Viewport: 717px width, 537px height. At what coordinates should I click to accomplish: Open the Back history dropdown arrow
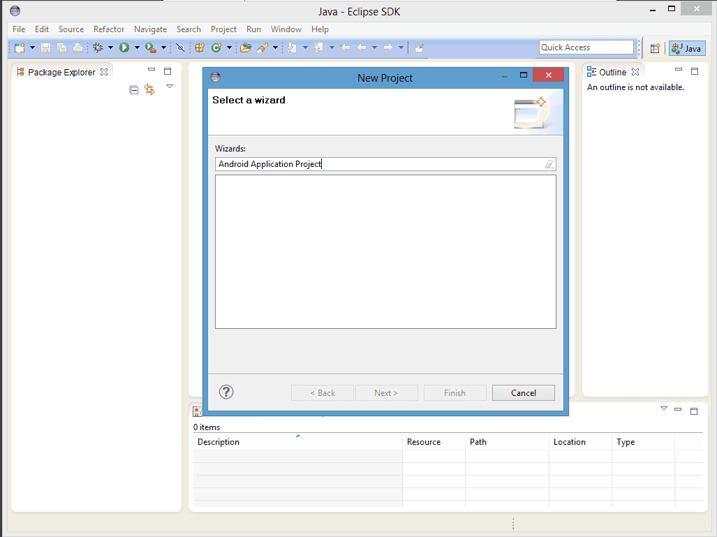pyautogui.click(x=374, y=47)
